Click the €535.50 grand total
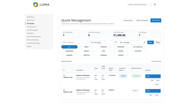The height and width of the screenshot is (107, 190). (x=111, y=90)
